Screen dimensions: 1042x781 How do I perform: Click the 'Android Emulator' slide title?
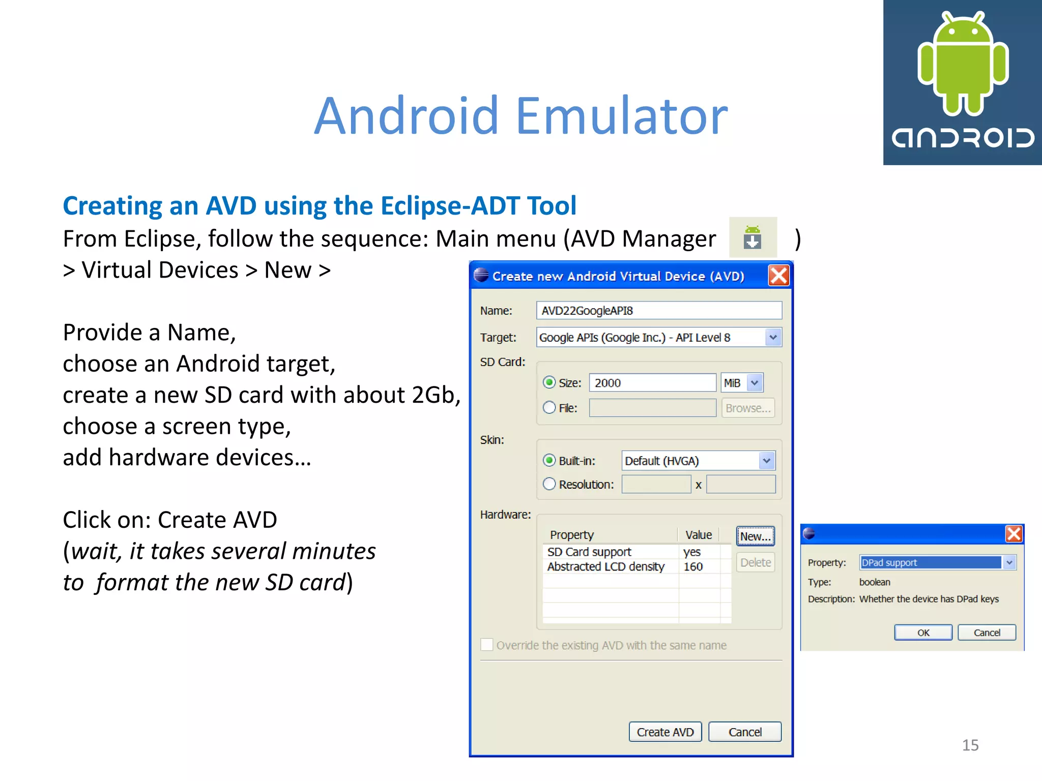pos(521,116)
